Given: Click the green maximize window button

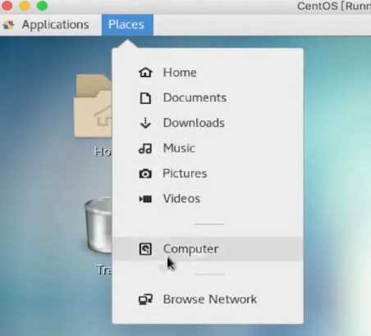Looking at the screenshot, I should click(43, 6).
